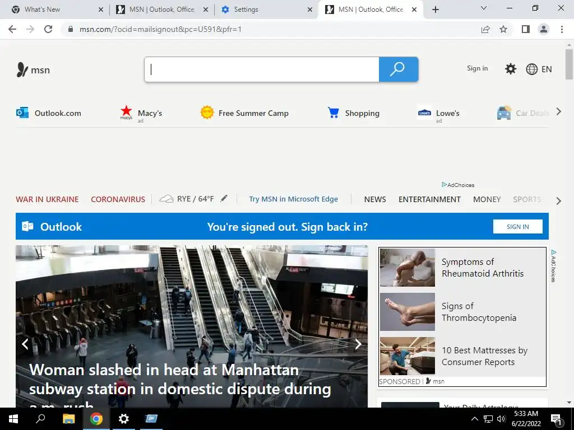Screen dimensions: 574x430
Task: Click the Lowe's logo icon
Action: (425, 113)
